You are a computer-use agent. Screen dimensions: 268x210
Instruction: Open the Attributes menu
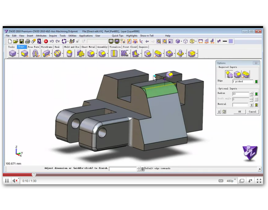point(41,36)
